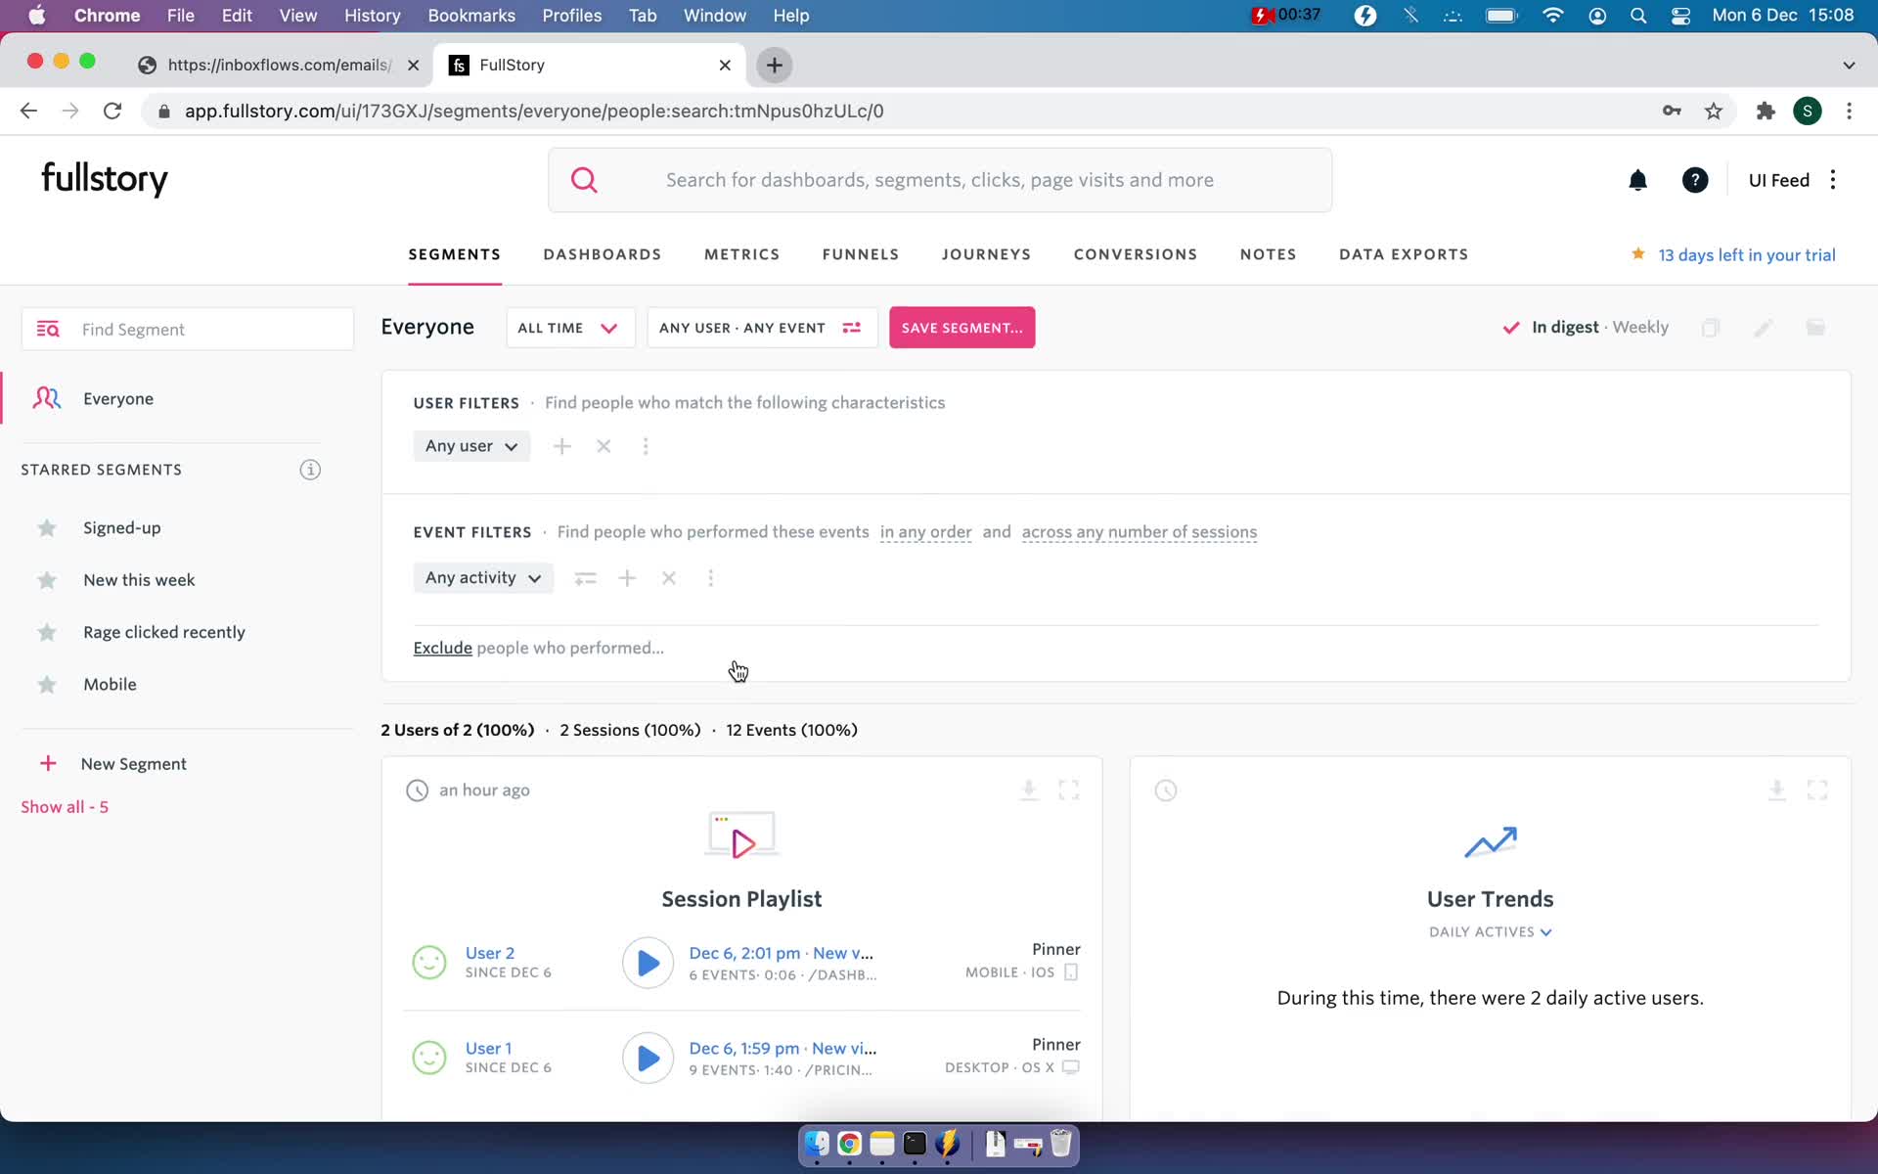Open the Bookmarks menu in menu bar
The height and width of the screenshot is (1174, 1878).
pos(471,16)
